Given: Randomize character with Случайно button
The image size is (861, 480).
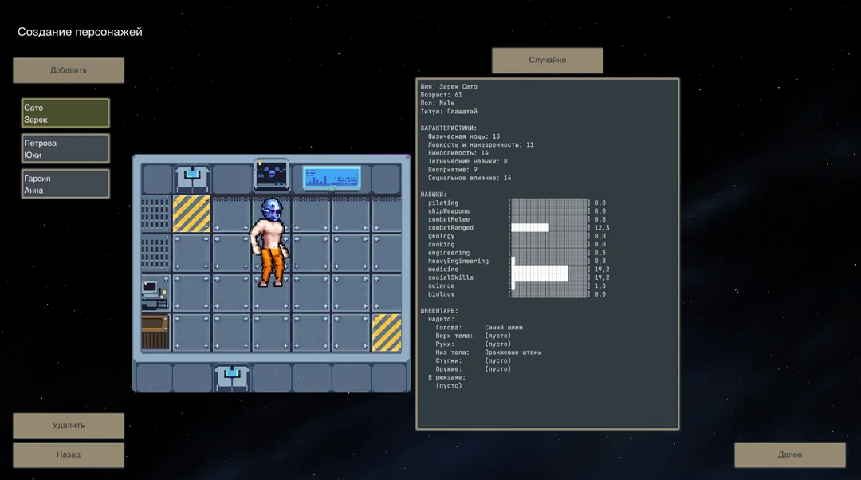Looking at the screenshot, I should pyautogui.click(x=547, y=61).
